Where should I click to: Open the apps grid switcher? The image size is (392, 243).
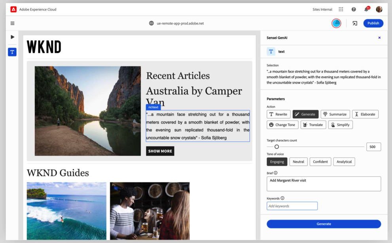point(341,9)
